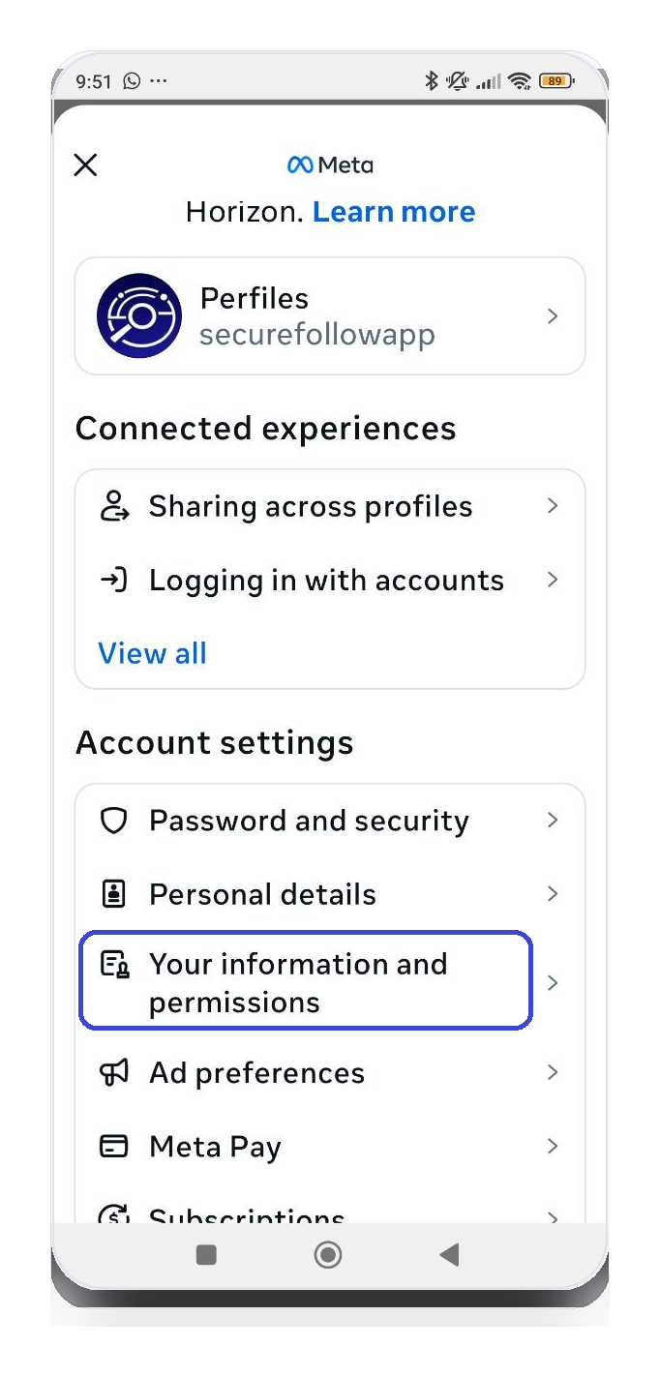Select the Personal details ID card icon

[x=114, y=893]
